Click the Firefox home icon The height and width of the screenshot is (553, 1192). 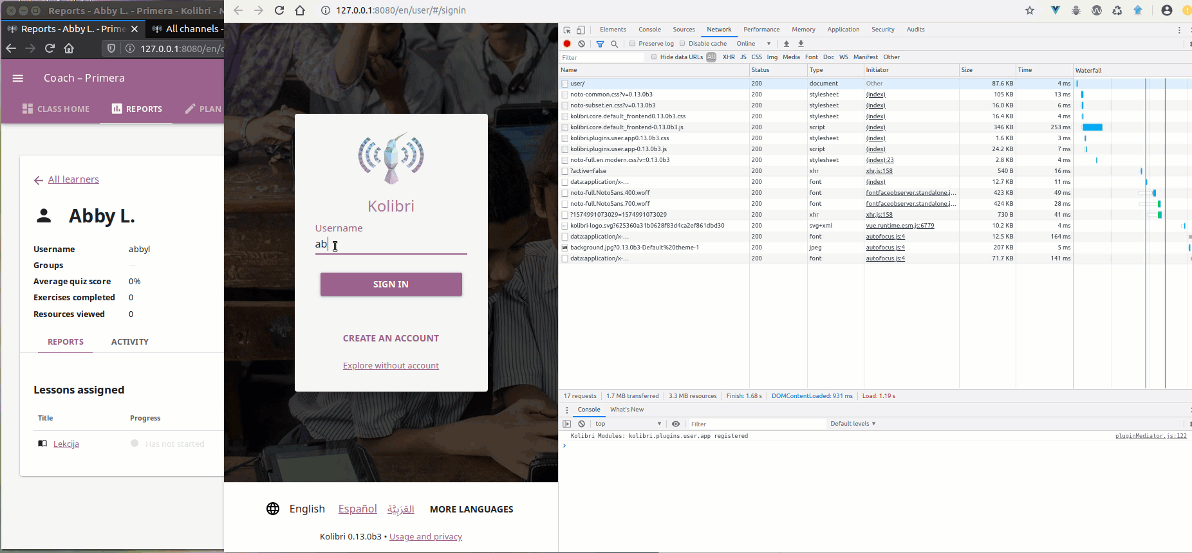(x=69, y=48)
